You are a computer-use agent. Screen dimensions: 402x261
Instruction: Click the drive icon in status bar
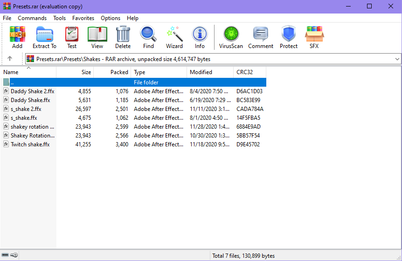point(5,255)
